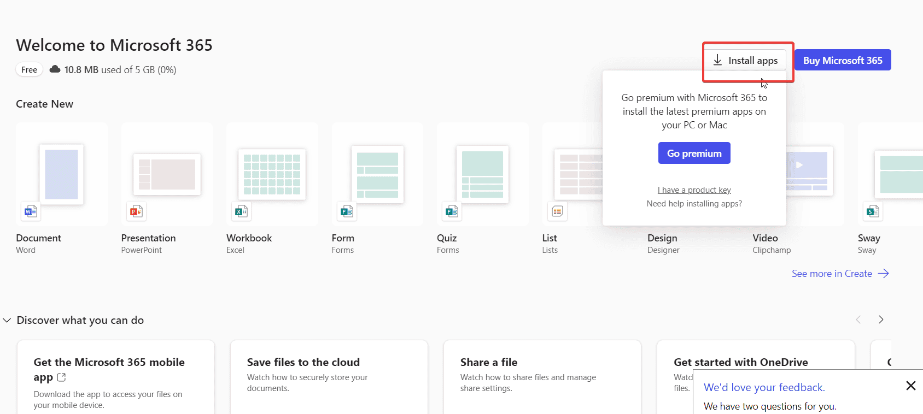Click the PowerPoint icon on Presentation tile
Screen dimensions: 923x414
[x=136, y=211]
